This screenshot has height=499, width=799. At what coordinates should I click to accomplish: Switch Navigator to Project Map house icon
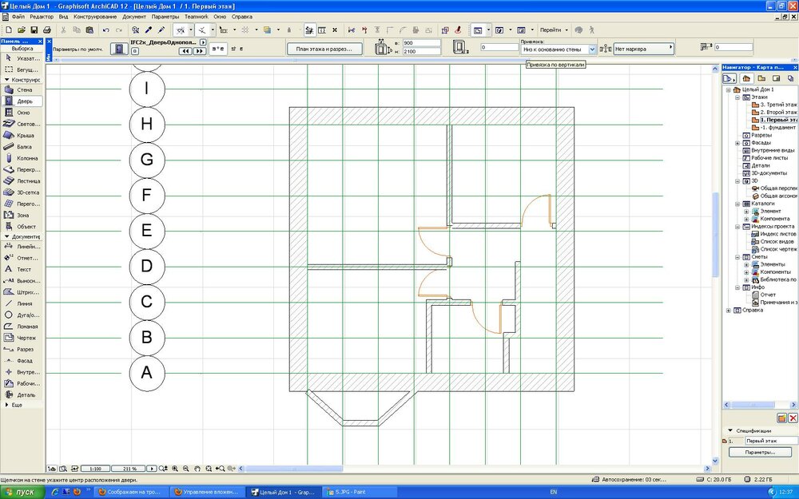746,78
